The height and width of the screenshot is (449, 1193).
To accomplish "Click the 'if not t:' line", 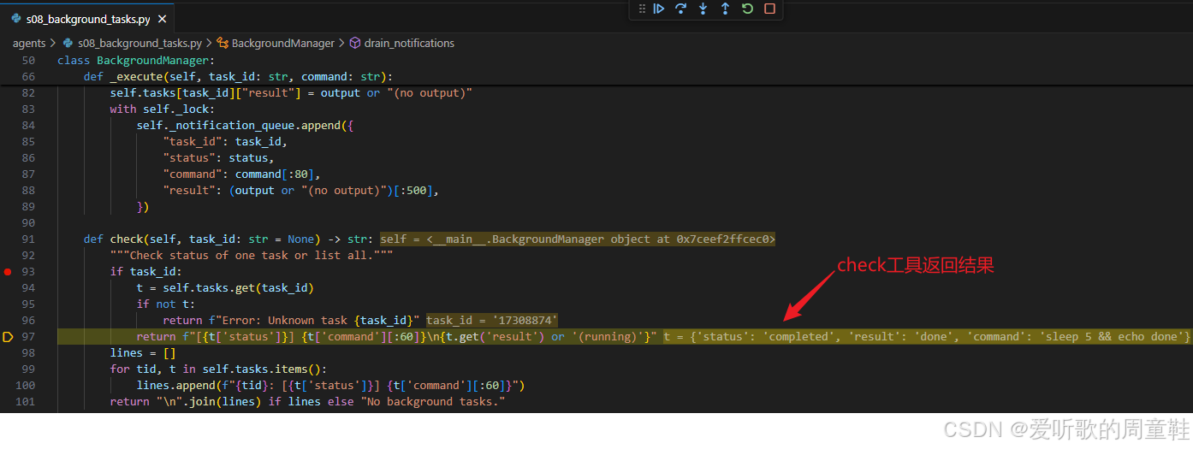I will [166, 304].
